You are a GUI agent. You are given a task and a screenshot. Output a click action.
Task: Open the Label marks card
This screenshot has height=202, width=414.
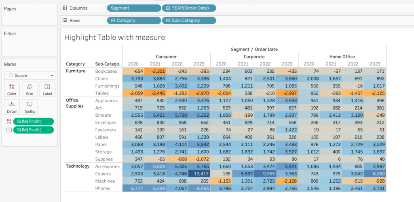47,89
